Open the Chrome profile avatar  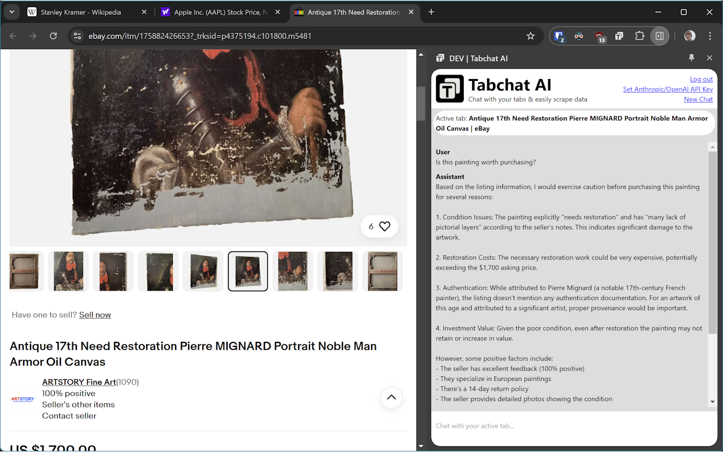point(690,36)
